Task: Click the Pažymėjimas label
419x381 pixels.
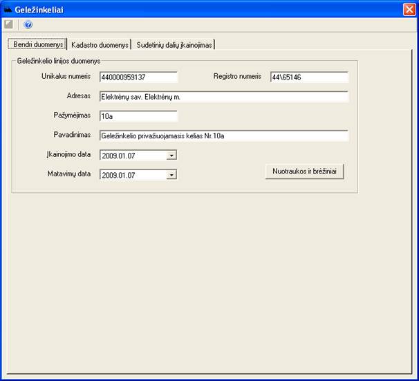Action: click(72, 115)
